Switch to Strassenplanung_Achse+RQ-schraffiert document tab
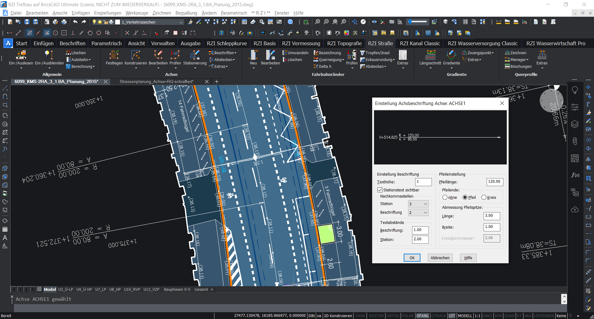The height and width of the screenshot is (319, 594). pos(157,81)
